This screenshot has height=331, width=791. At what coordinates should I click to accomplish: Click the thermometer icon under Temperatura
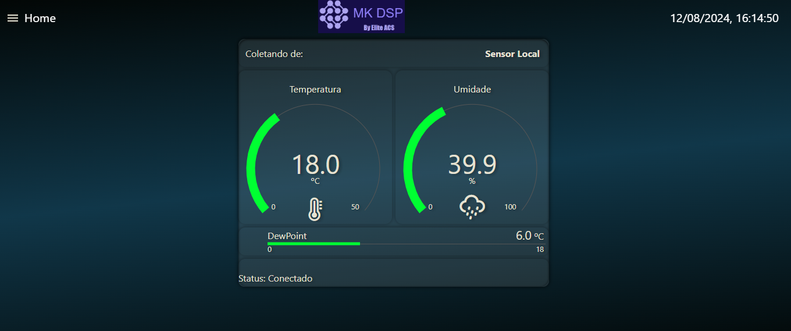pyautogui.click(x=315, y=209)
